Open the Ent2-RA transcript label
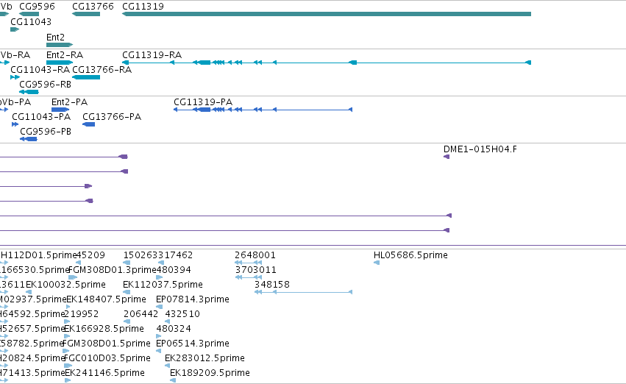 pos(65,54)
